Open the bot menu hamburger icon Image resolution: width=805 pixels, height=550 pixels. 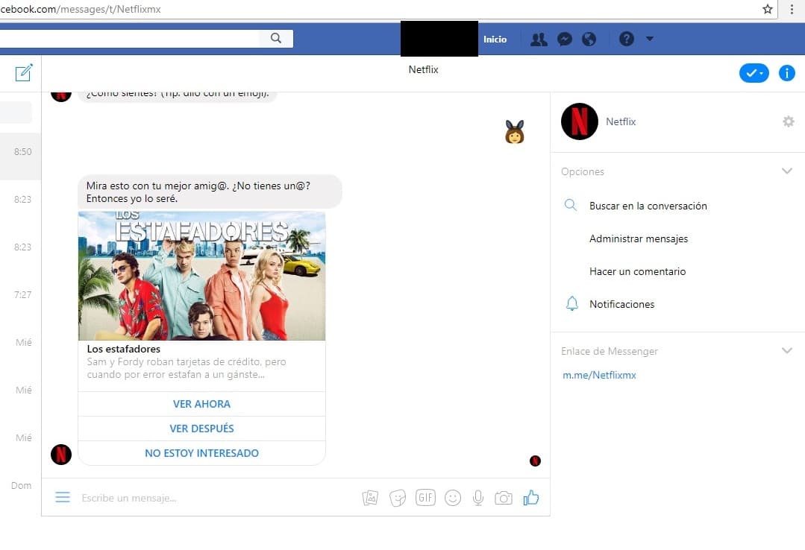63,498
